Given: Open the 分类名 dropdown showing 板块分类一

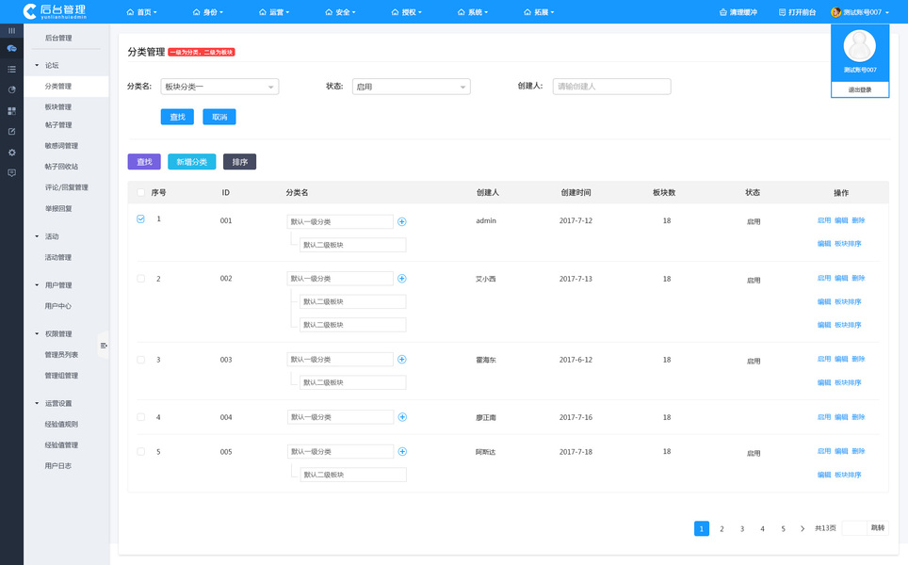Looking at the screenshot, I should 219,87.
